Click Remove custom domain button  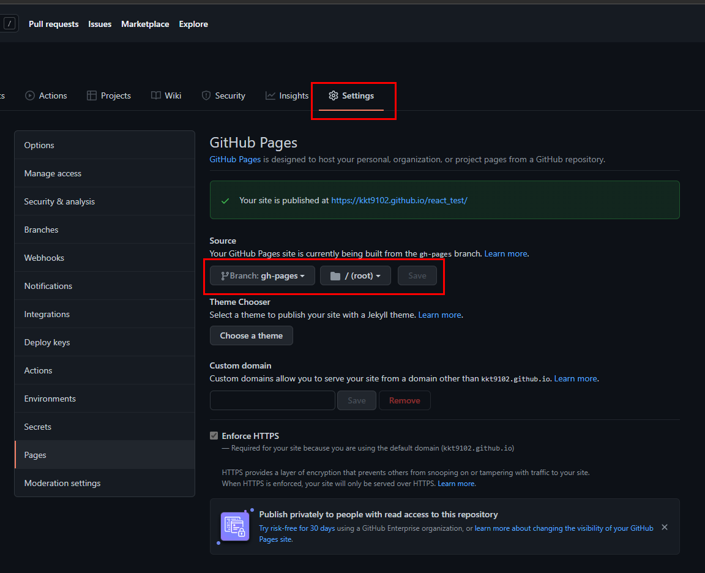(405, 400)
